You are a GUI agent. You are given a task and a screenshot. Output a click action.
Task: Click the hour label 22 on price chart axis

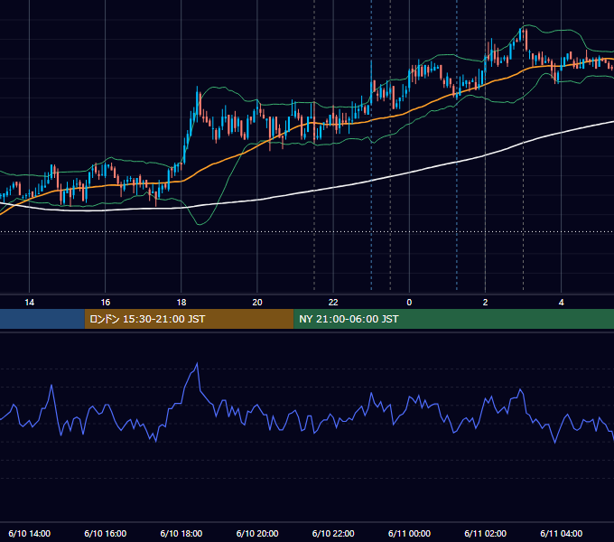click(x=333, y=303)
